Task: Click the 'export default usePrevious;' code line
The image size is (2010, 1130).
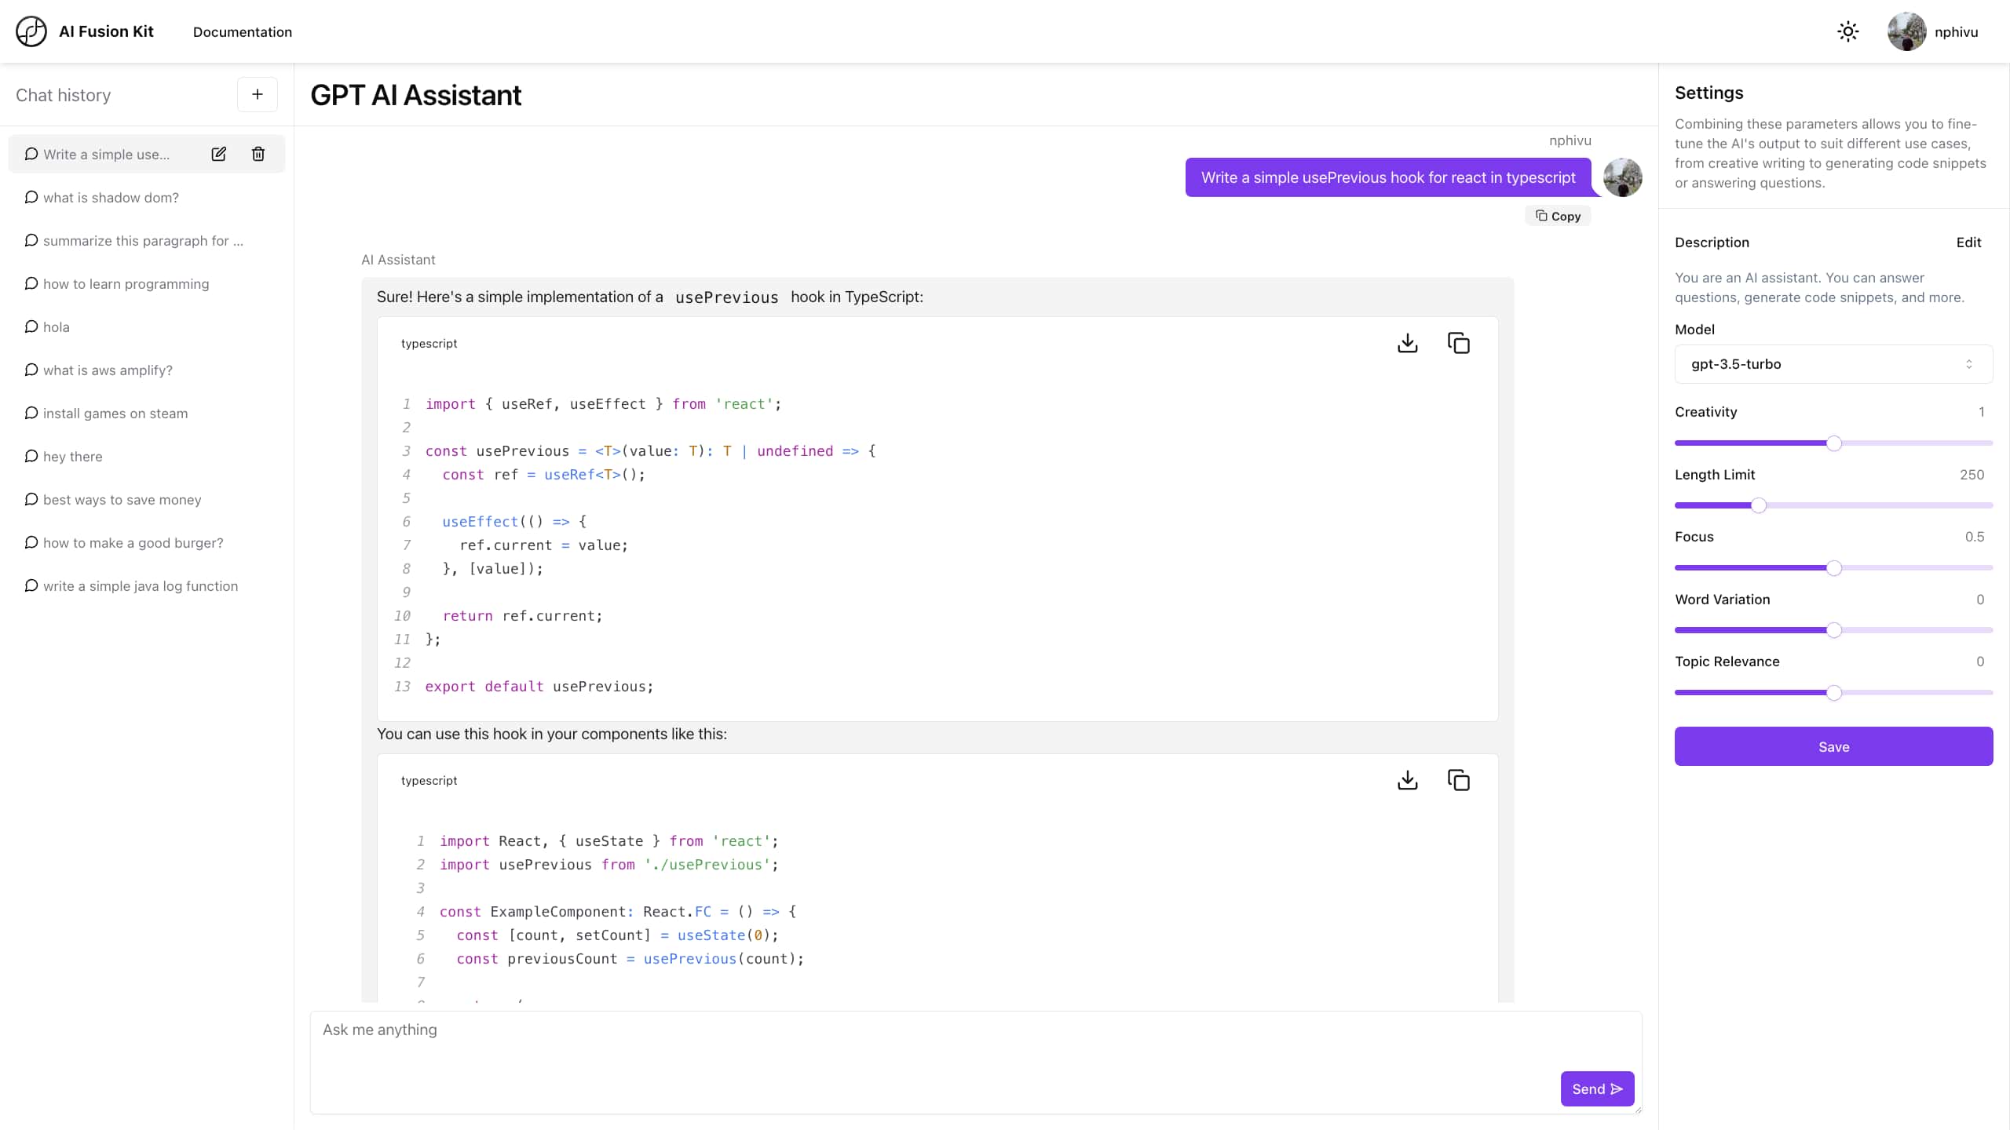Action: (539, 687)
